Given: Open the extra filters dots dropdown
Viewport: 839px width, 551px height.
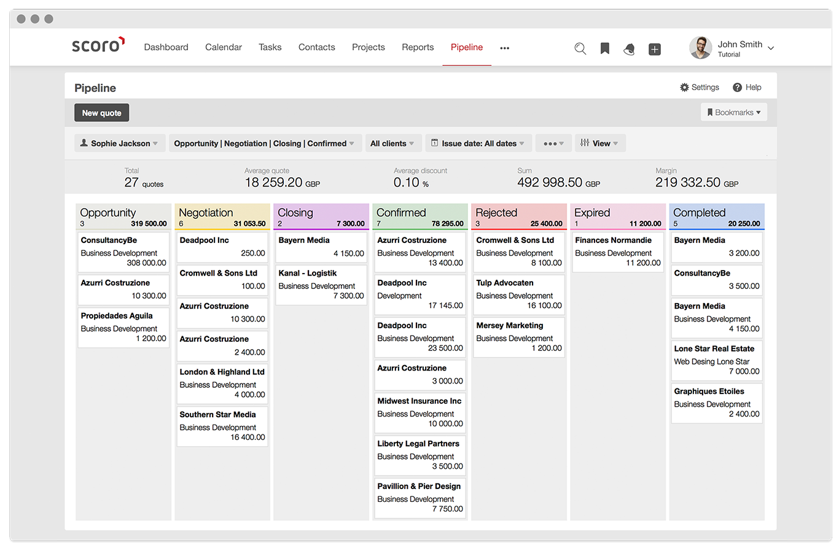Looking at the screenshot, I should tap(553, 144).
